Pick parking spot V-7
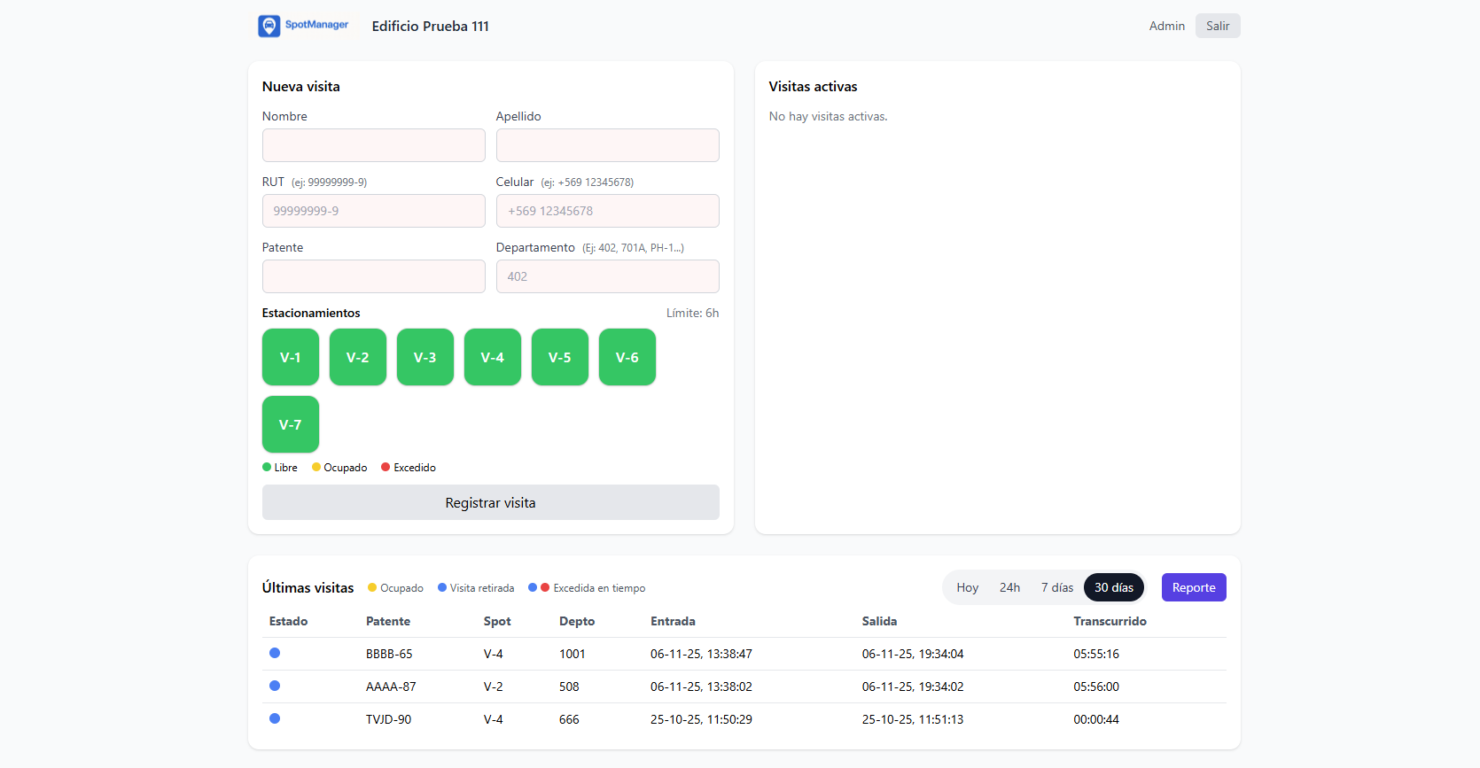The width and height of the screenshot is (1480, 768). (290, 424)
